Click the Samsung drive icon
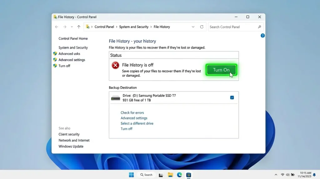 116,98
